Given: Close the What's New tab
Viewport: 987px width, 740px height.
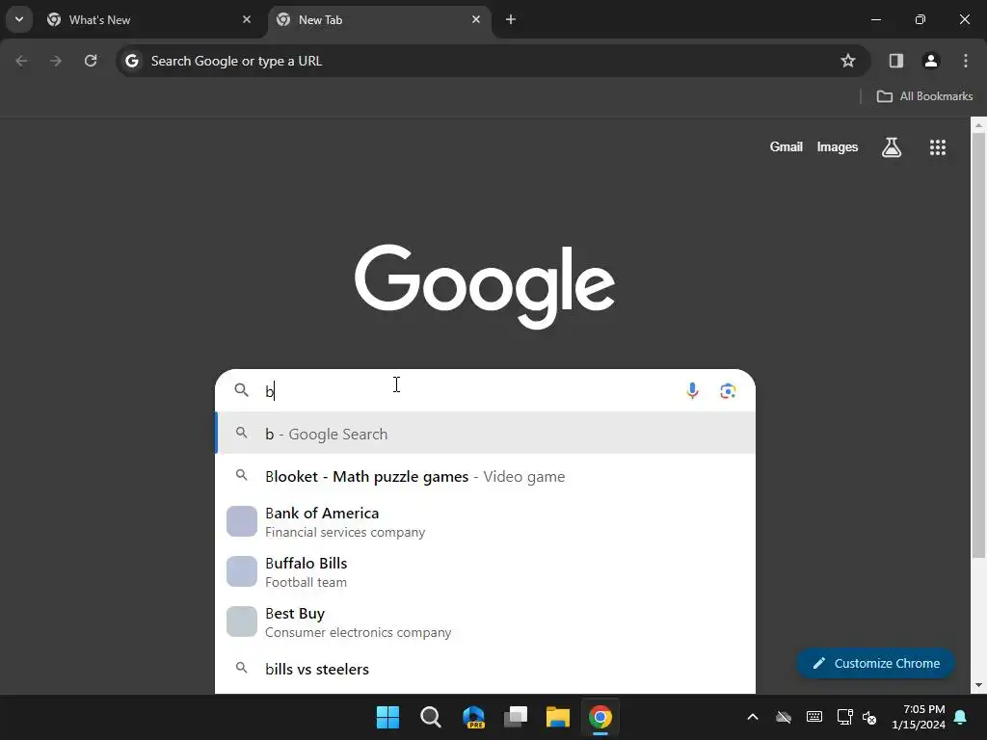Looking at the screenshot, I should [247, 19].
